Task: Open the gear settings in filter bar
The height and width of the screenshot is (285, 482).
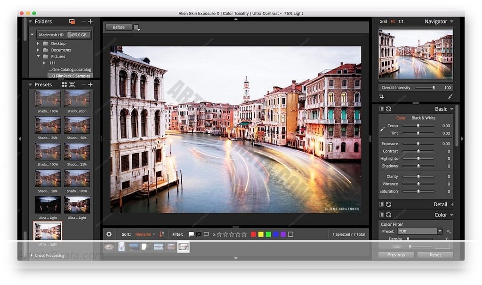Action: click(x=109, y=234)
